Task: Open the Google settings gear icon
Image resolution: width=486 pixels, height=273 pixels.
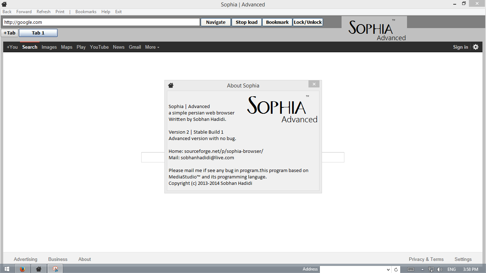Action: coord(476,47)
